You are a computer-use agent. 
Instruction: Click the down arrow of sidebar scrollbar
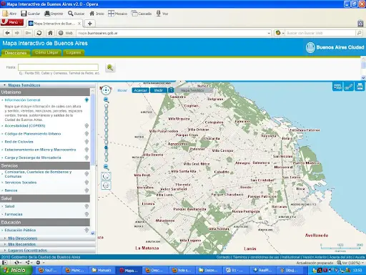coord(93,233)
